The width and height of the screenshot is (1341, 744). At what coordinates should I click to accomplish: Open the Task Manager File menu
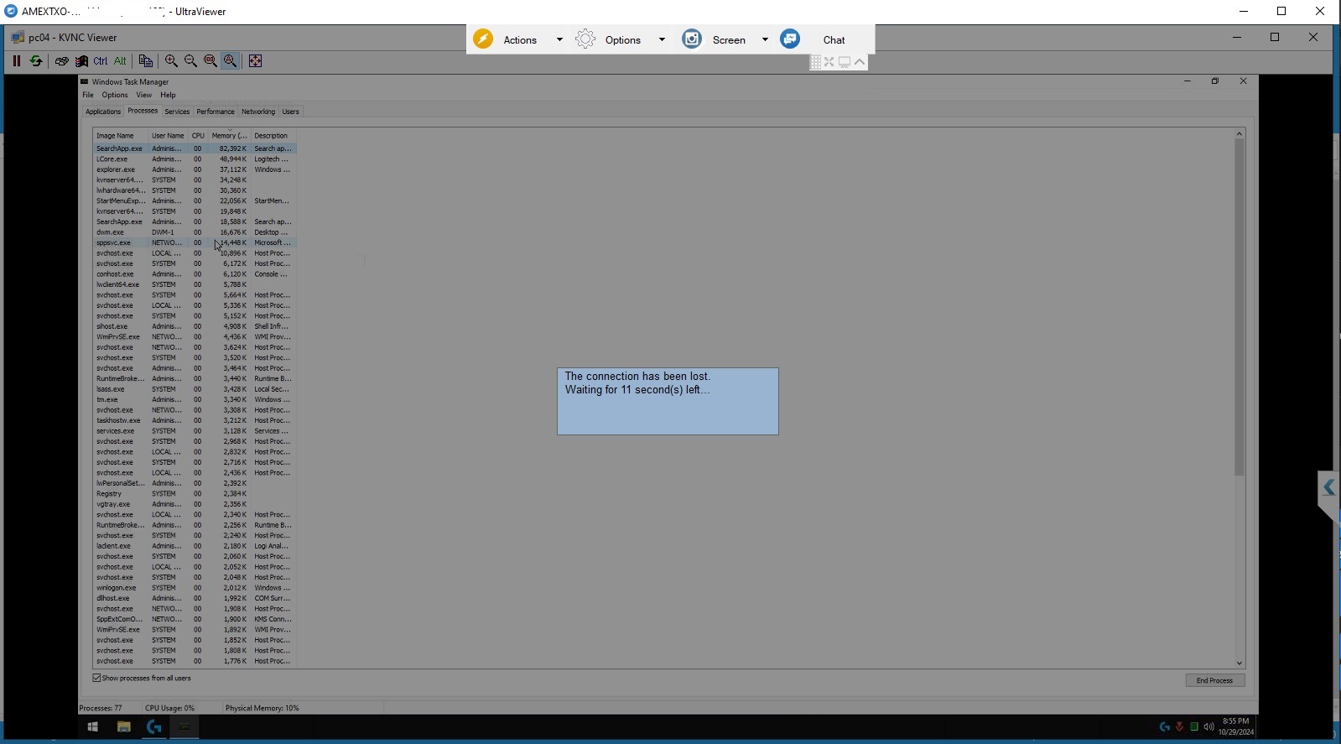pyautogui.click(x=88, y=95)
